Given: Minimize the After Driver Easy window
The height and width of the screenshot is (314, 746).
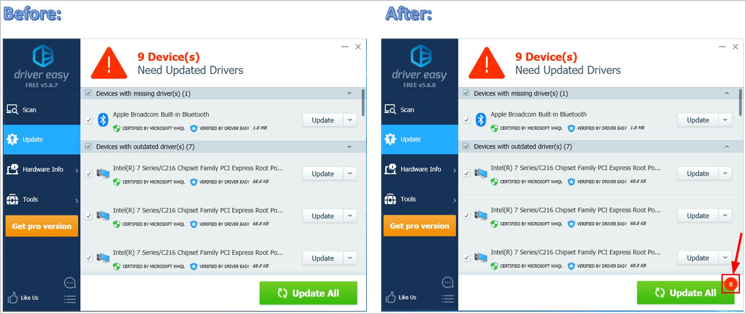Looking at the screenshot, I should [722, 47].
